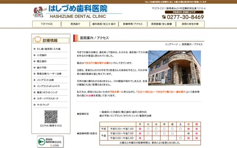Open the 医院設備/安心設備 navigation tab
Screen dimensions: 237x148
tap(161, 24)
